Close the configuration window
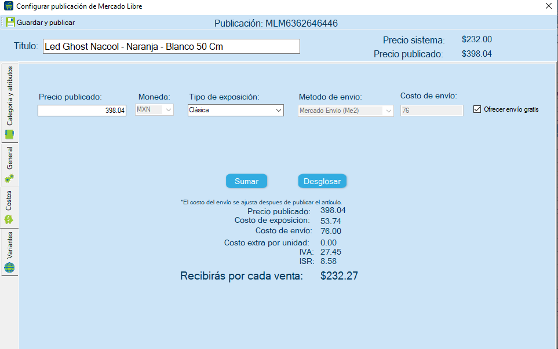Image resolution: width=558 pixels, height=349 pixels. (x=548, y=6)
